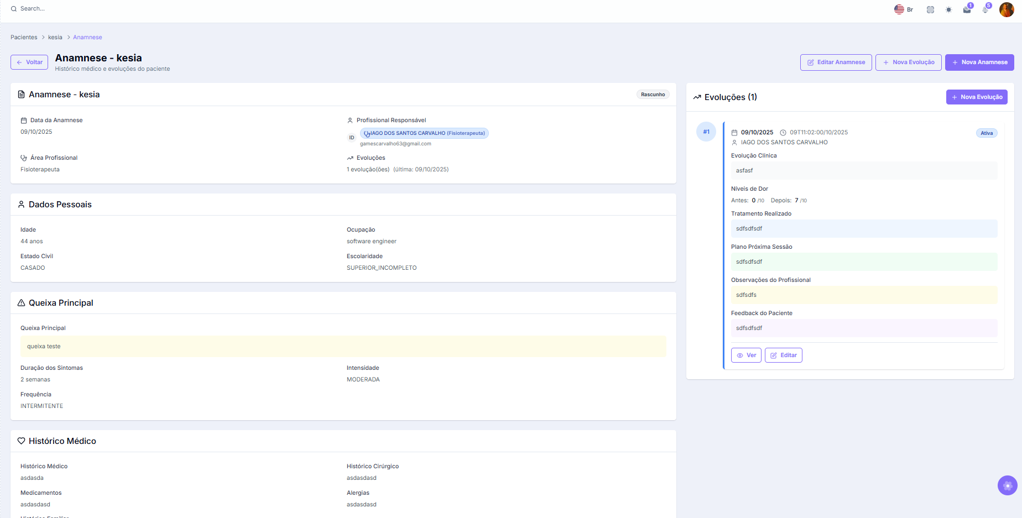Screen dimensions: 1022x518
Task: Go to Pacientes in the breadcrumb
Action: click(24, 38)
